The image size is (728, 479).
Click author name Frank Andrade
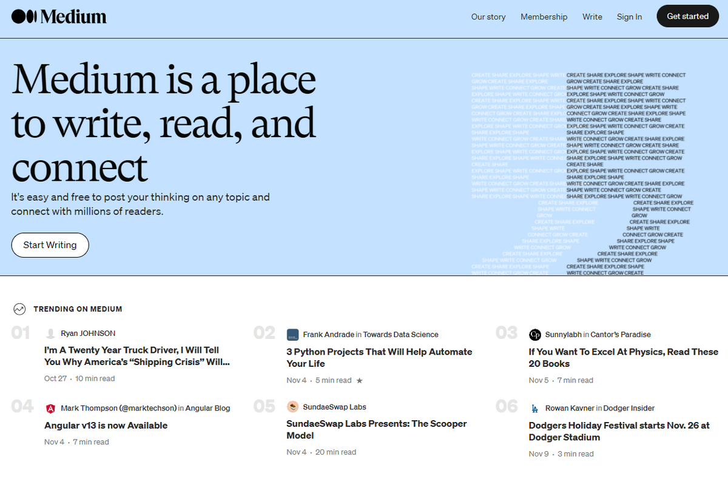coord(329,335)
